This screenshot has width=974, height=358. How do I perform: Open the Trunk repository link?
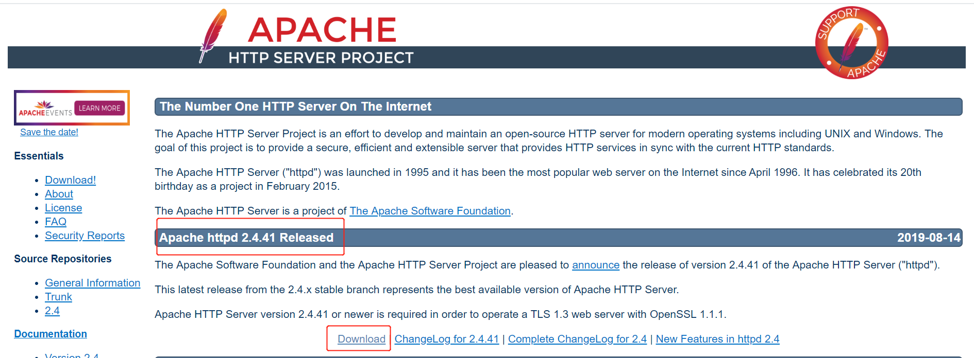[x=58, y=297]
